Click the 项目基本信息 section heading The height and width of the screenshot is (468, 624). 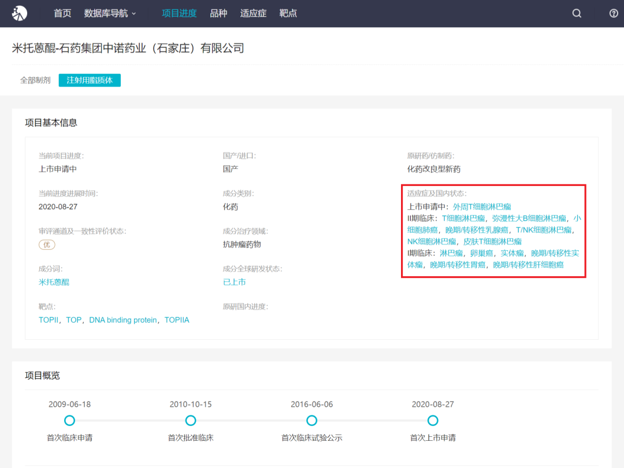click(x=51, y=122)
